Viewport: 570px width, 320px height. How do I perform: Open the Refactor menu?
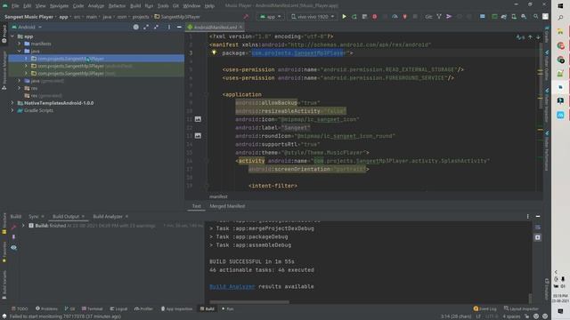pos(117,6)
